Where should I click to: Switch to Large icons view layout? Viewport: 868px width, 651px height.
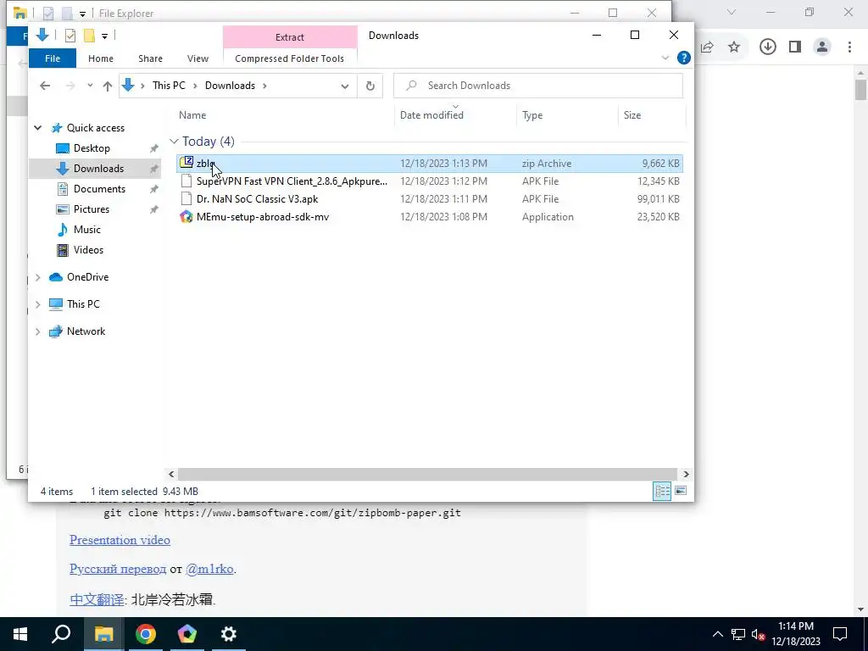[x=681, y=491]
